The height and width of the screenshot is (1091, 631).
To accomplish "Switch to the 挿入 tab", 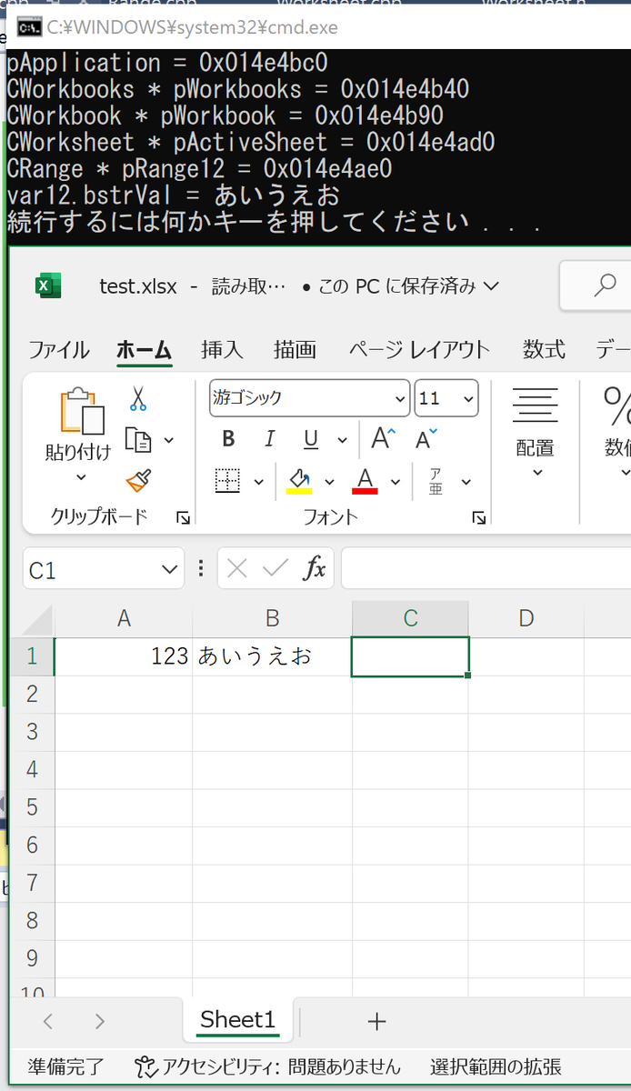I will pyautogui.click(x=222, y=350).
